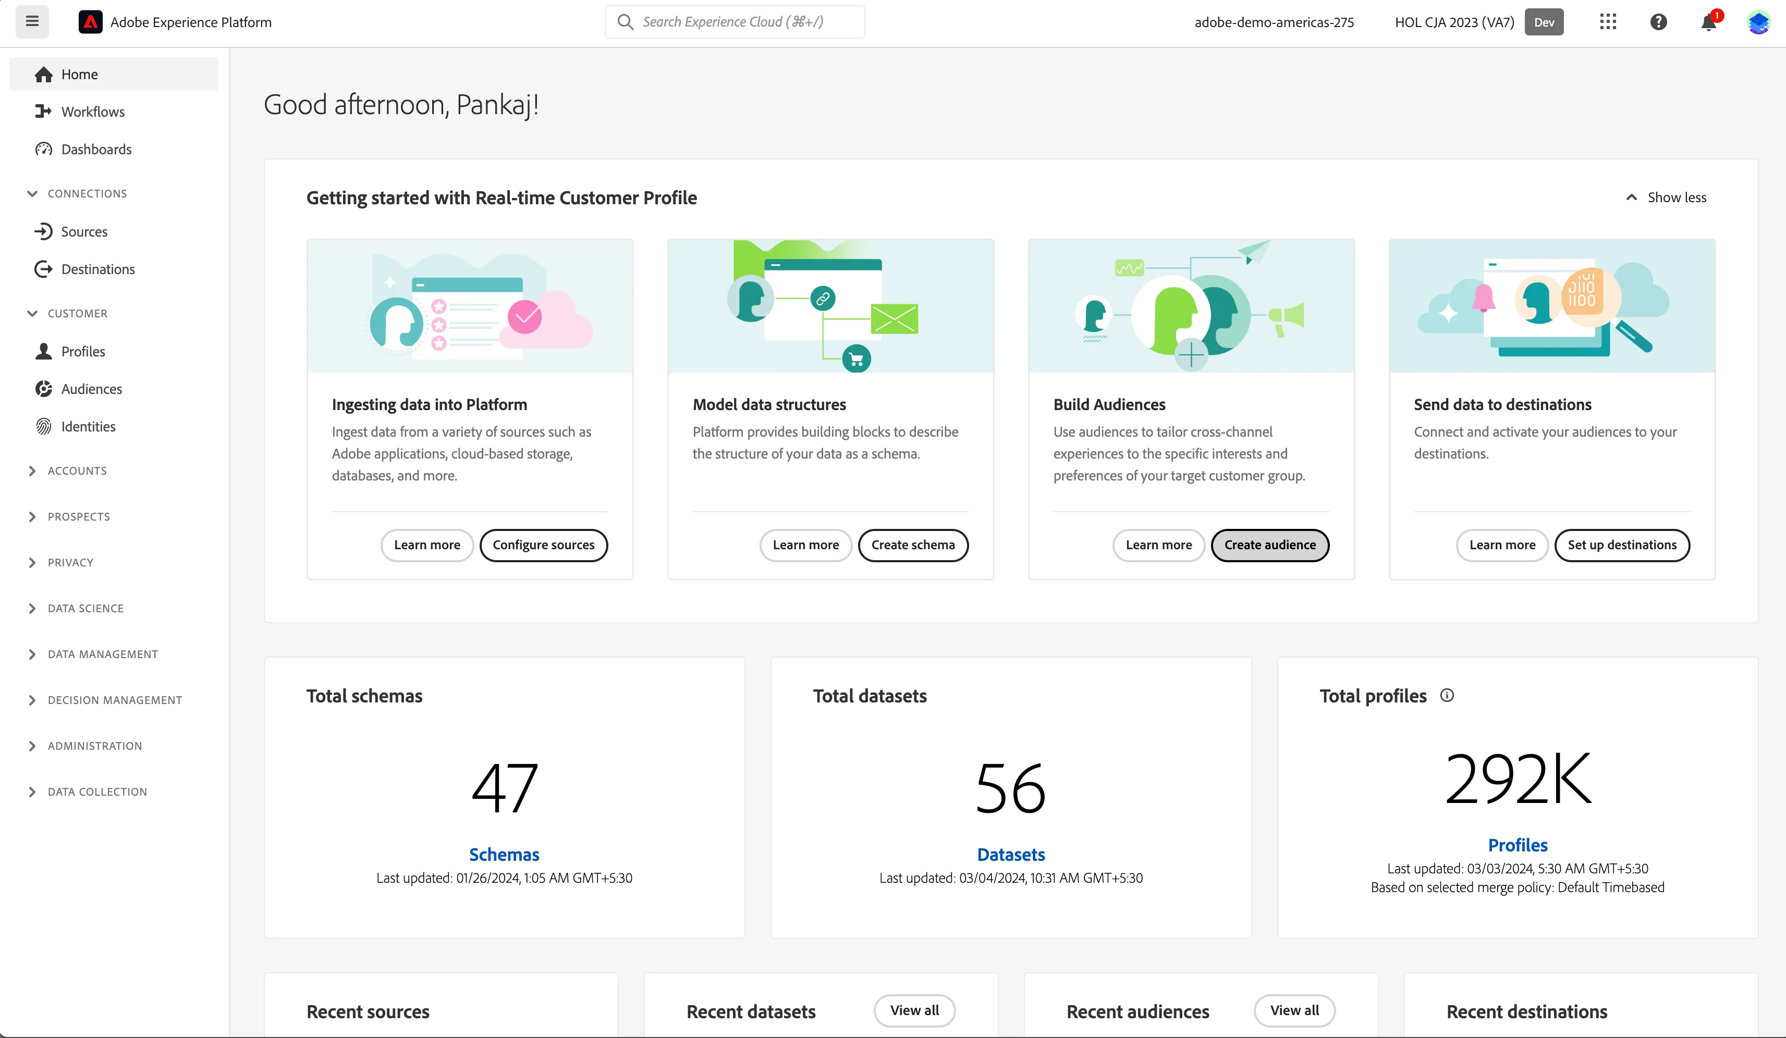Open the Datasets link
The width and height of the screenshot is (1786, 1038).
tap(1011, 855)
